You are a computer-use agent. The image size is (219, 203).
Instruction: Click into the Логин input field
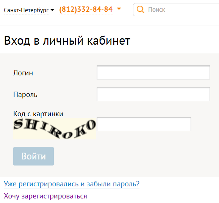153,72
